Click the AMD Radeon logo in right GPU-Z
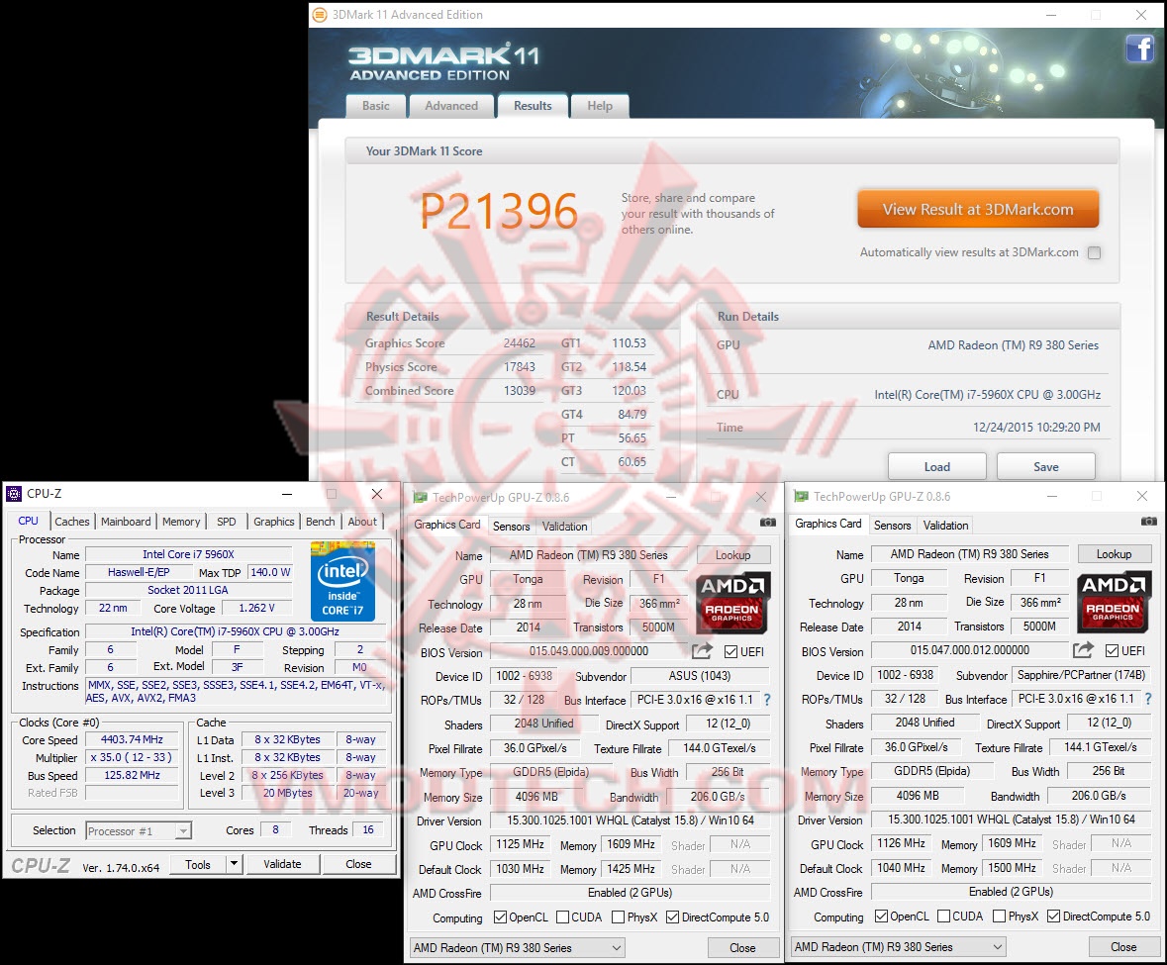Image resolution: width=1167 pixels, height=965 pixels. coord(1114,602)
